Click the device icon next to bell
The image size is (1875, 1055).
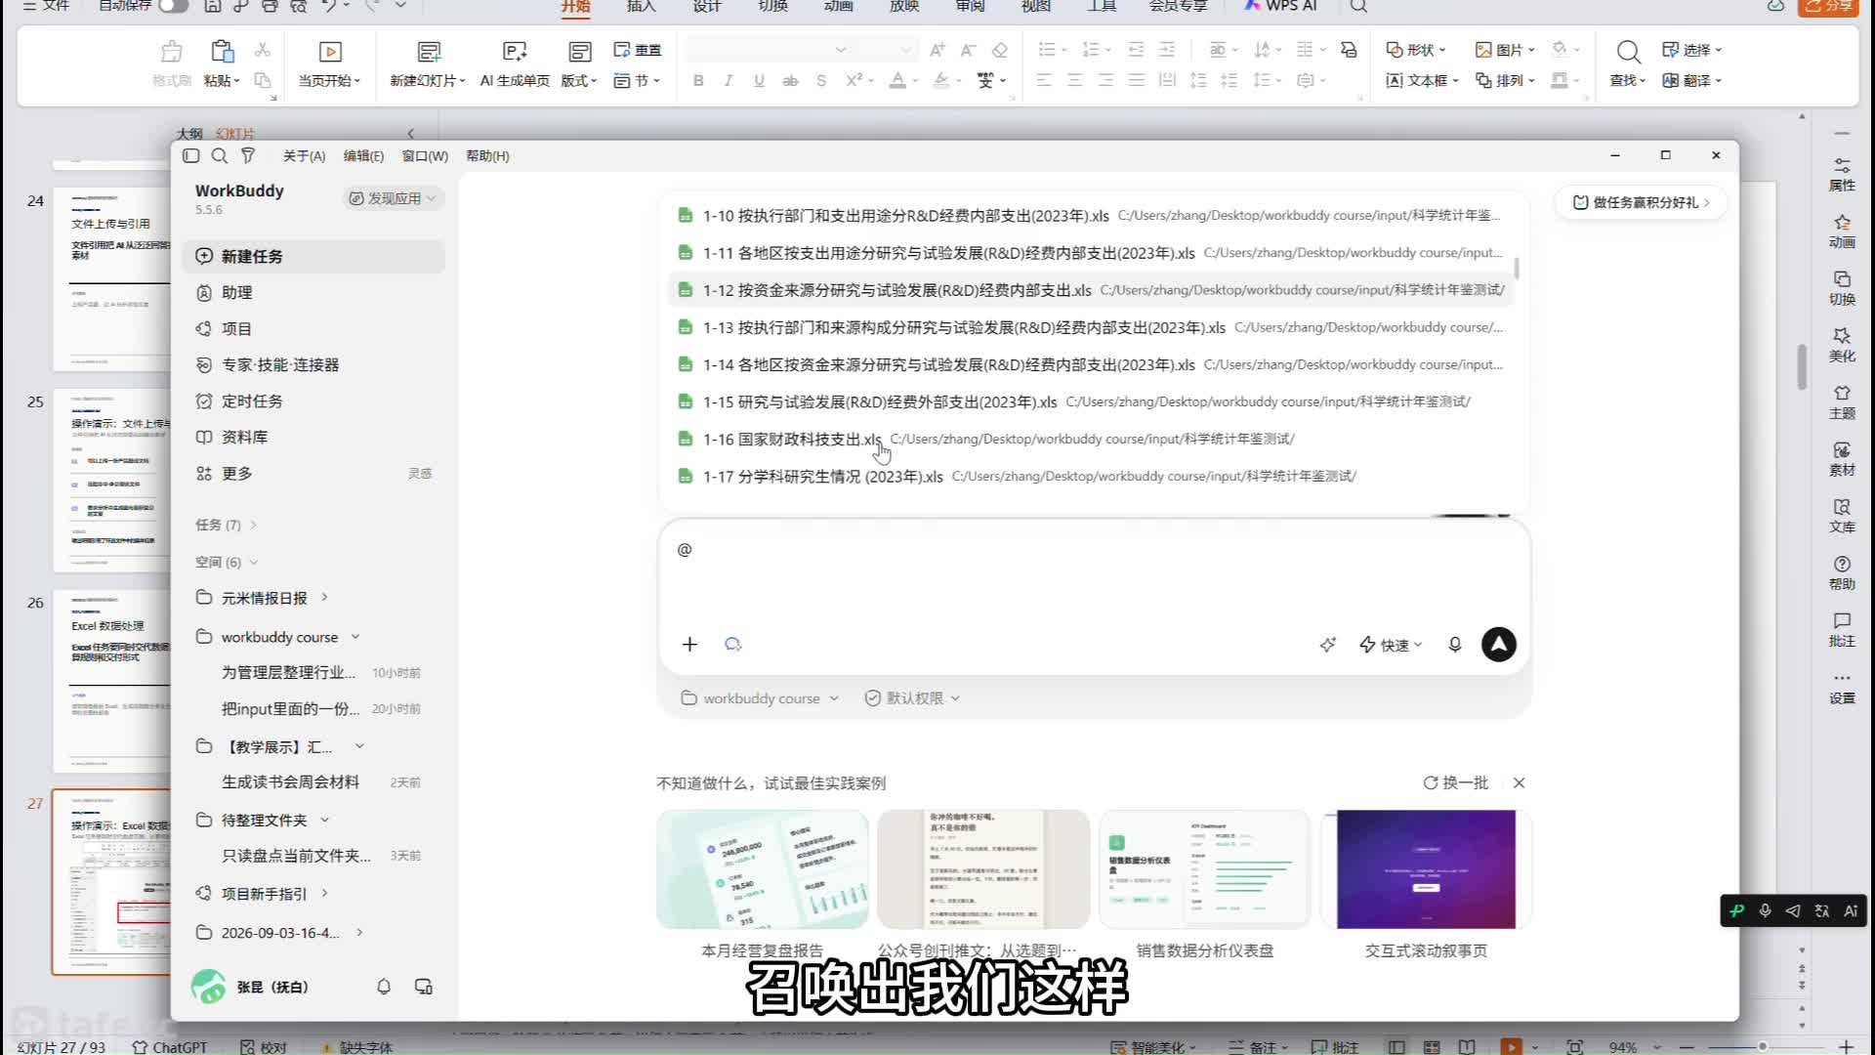tap(424, 987)
